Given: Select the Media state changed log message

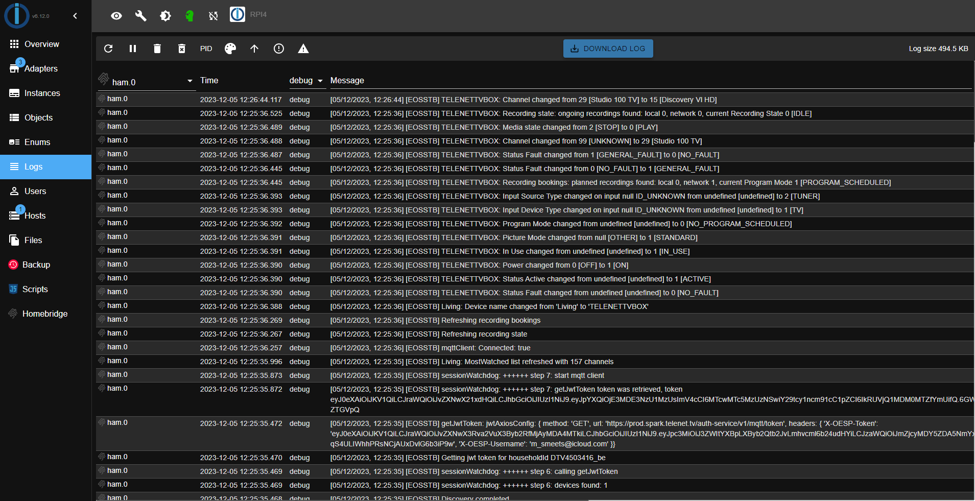Looking at the screenshot, I should [494, 127].
